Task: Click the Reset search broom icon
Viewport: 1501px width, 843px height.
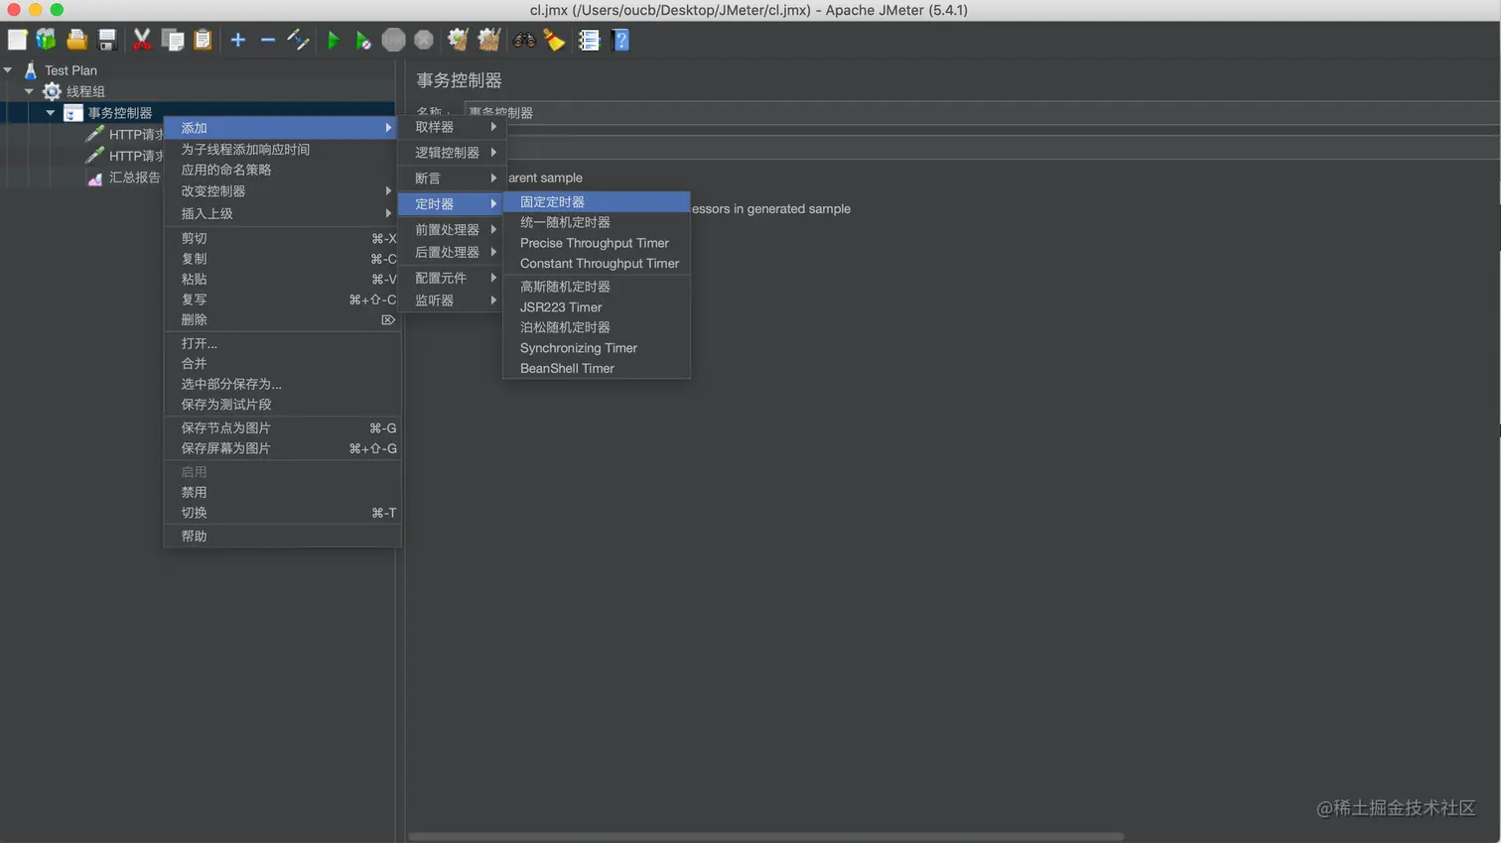Action: [x=554, y=40]
